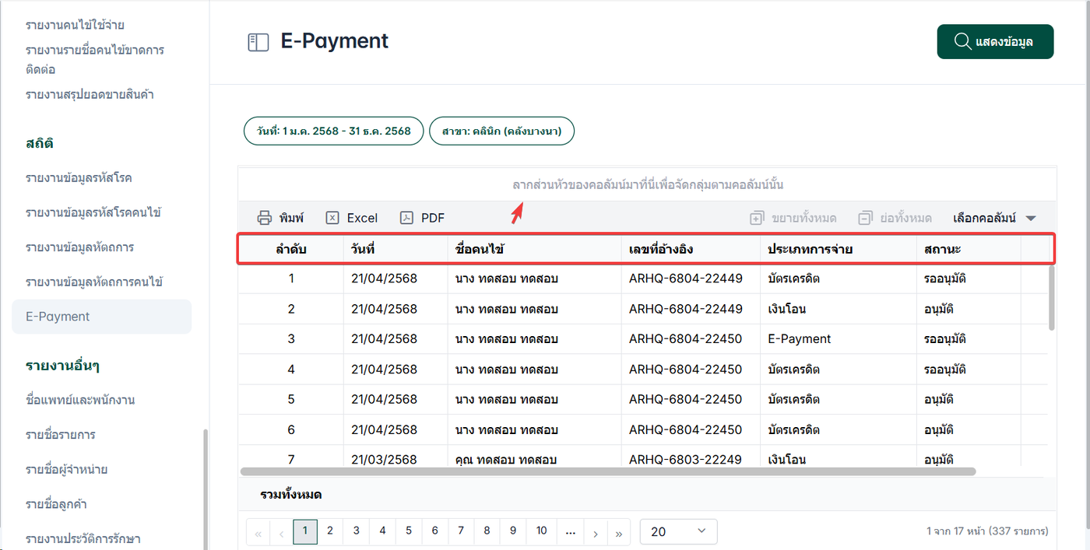
Task: Click the expand all (ขยายทั้งหมด) icon
Action: (757, 218)
